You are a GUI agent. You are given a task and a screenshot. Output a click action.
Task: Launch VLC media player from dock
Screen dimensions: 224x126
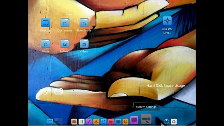click(x=96, y=121)
